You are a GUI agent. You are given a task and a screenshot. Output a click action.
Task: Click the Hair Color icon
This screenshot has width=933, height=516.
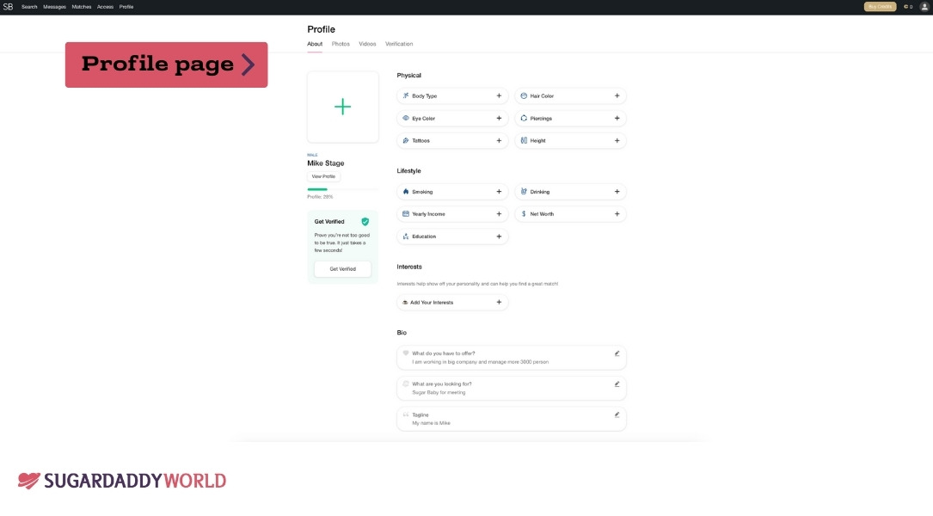click(x=524, y=95)
